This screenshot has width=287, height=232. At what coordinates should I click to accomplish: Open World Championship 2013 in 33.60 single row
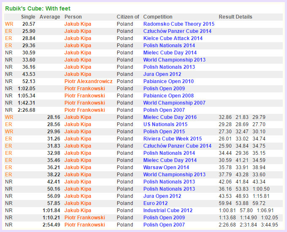point(174,60)
